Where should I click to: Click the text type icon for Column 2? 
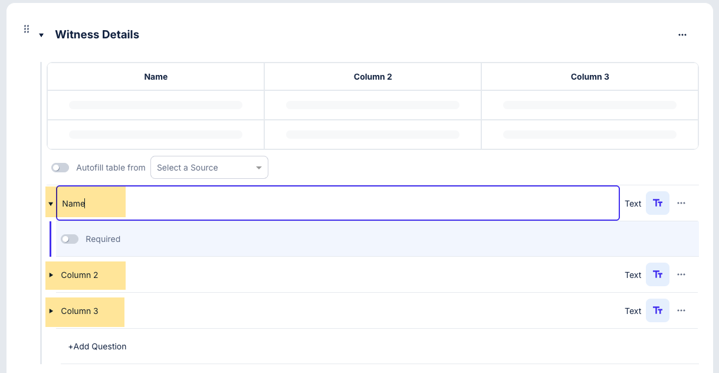pos(658,274)
